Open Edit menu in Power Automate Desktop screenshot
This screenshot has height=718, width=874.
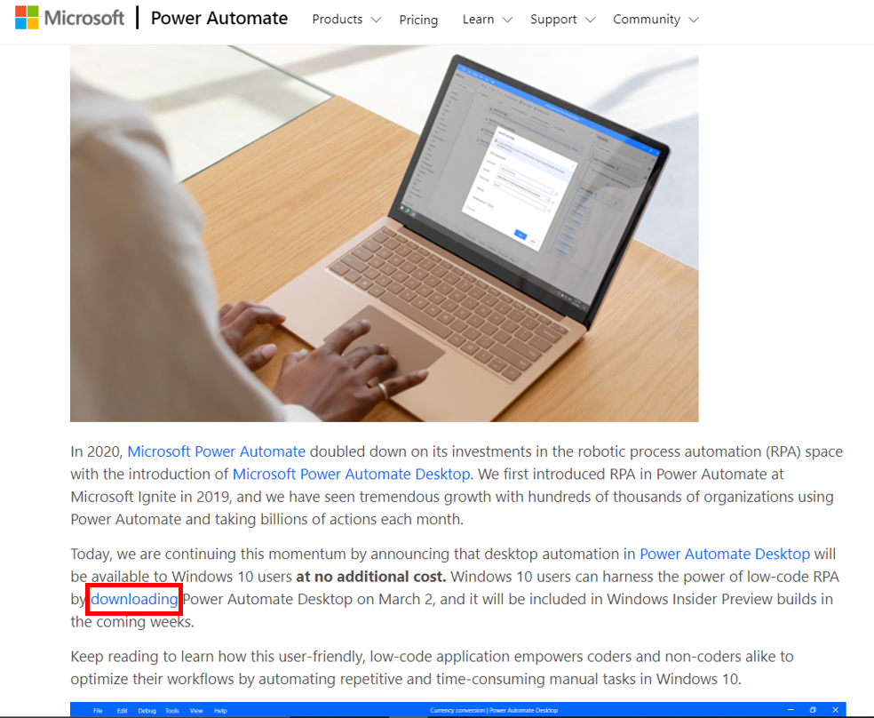tap(122, 711)
